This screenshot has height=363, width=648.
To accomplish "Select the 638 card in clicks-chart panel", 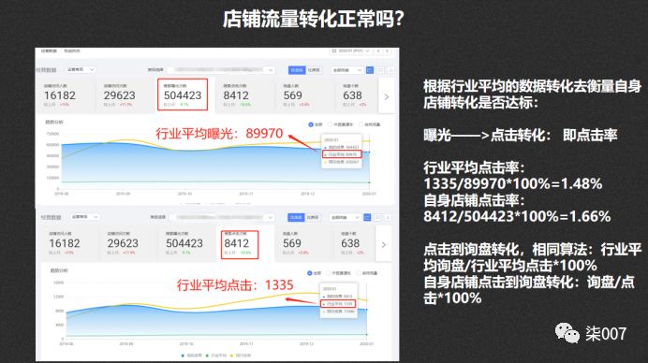I will pos(354,243).
